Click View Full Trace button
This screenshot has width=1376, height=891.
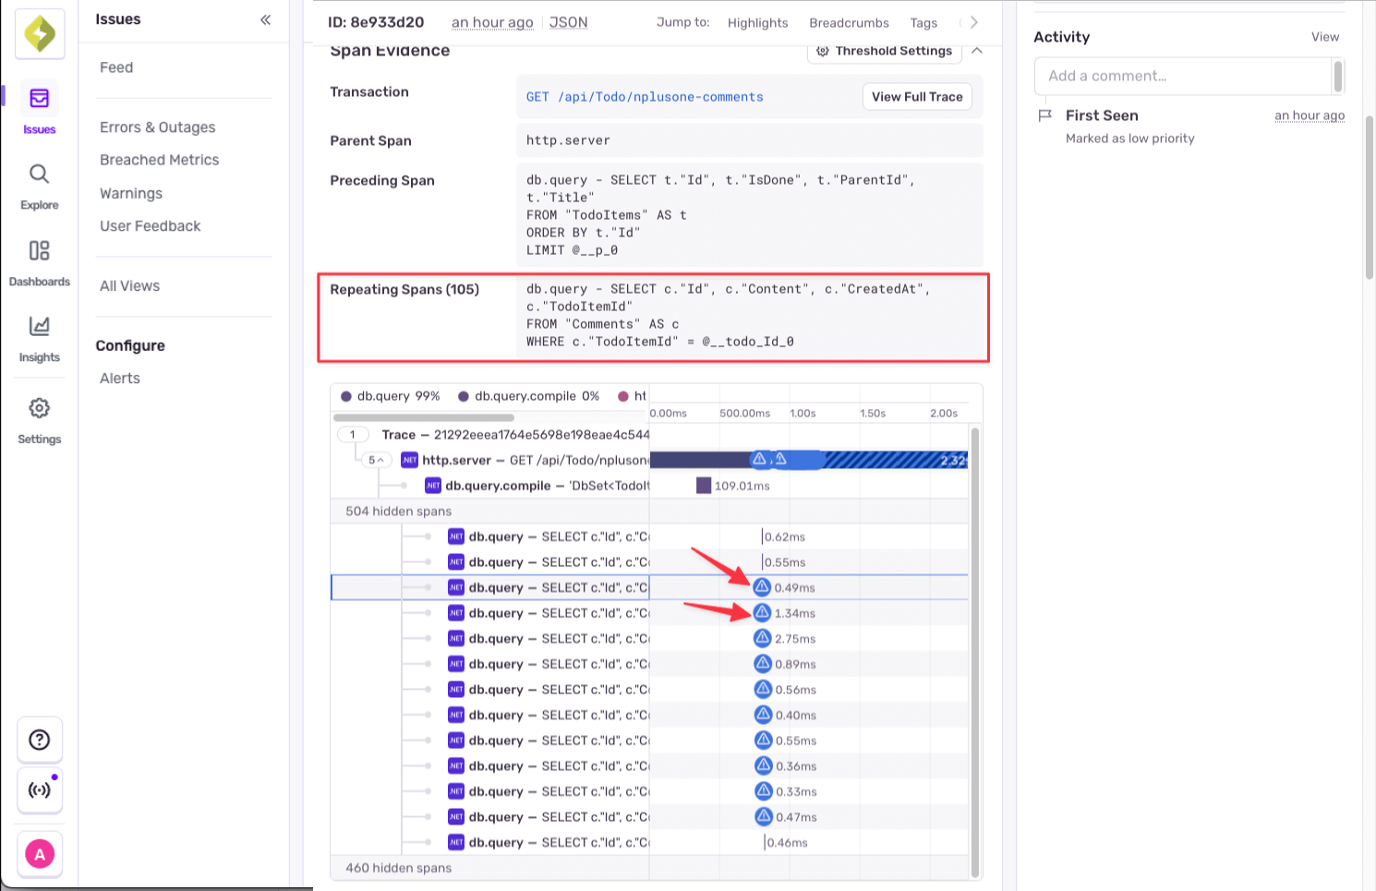[x=917, y=97]
